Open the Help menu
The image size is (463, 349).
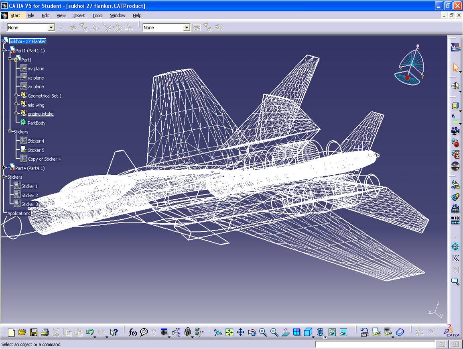point(137,16)
